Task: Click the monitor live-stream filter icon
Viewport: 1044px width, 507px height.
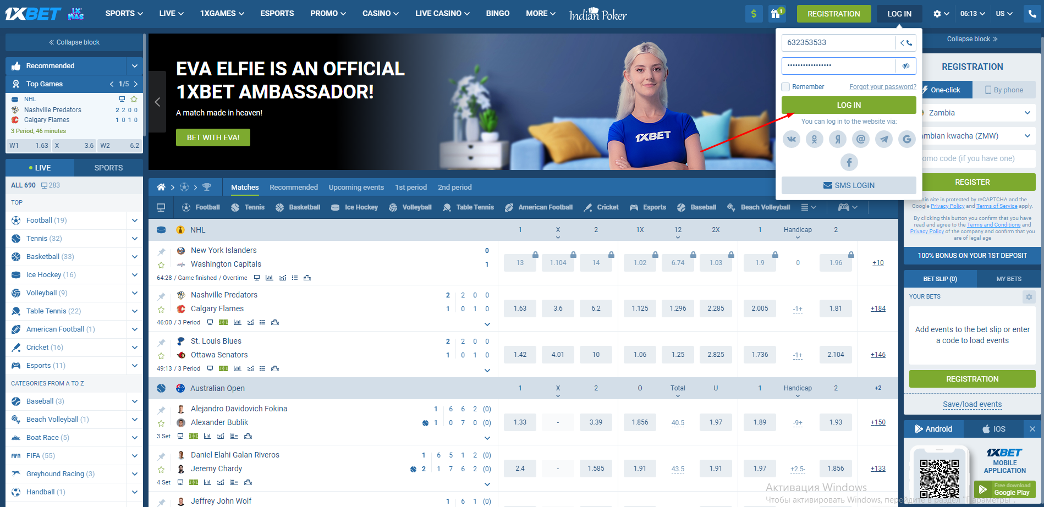Action: click(161, 207)
